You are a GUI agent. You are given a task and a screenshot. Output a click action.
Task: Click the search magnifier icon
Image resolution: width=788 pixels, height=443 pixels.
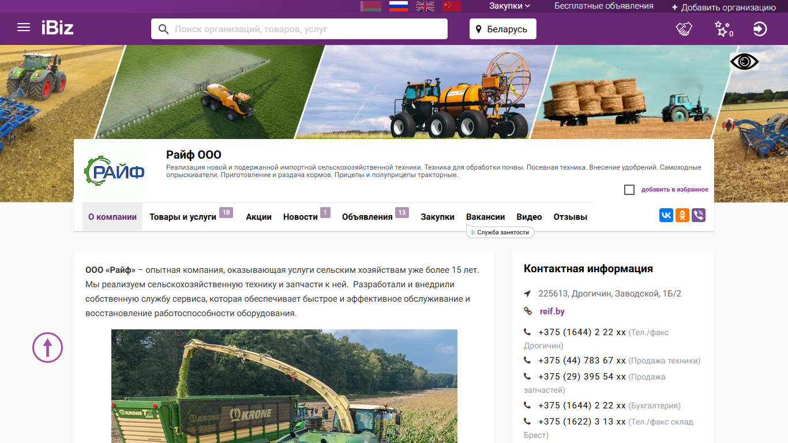tap(163, 29)
